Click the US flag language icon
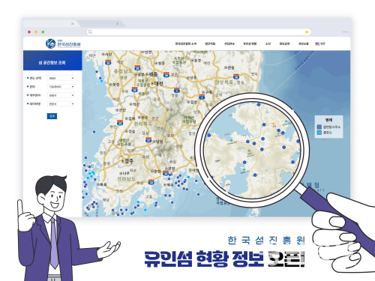 coord(317,43)
